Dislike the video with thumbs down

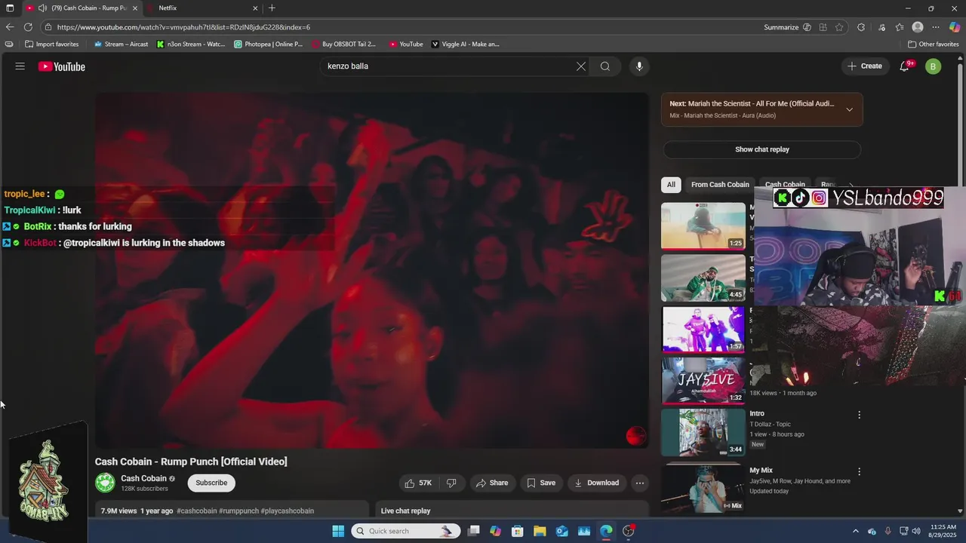[451, 483]
